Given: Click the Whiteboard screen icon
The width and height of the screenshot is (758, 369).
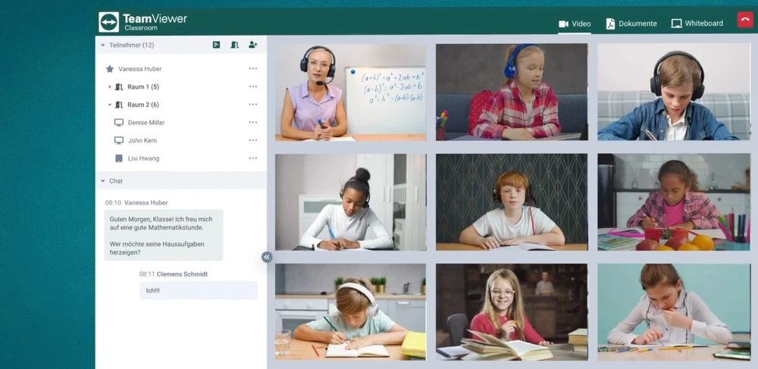Looking at the screenshot, I should coord(676,23).
